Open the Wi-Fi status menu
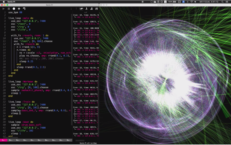Viewport: 231px width, 145px height. coord(191,2)
